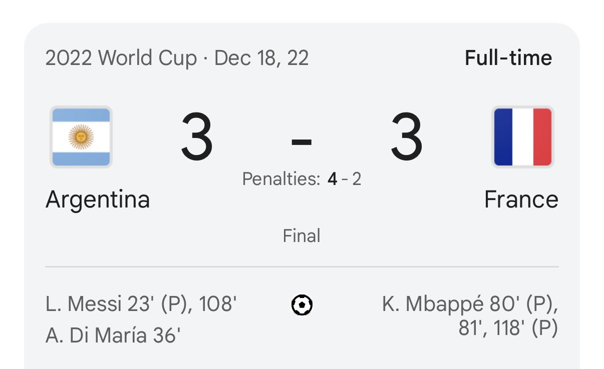Open the France team name link
This screenshot has height=369, width=604.
click(521, 199)
